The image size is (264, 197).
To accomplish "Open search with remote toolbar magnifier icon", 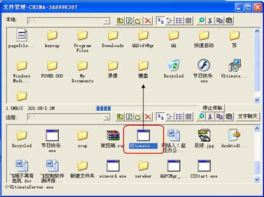I will 201,117.
